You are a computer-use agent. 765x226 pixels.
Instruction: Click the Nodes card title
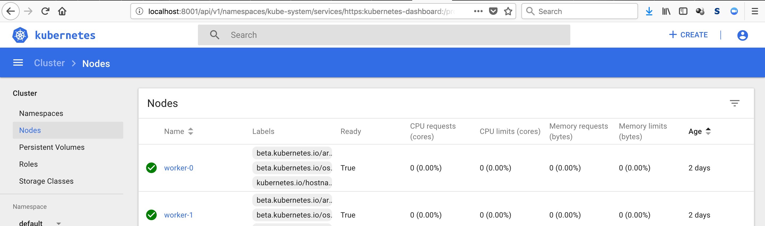click(163, 103)
